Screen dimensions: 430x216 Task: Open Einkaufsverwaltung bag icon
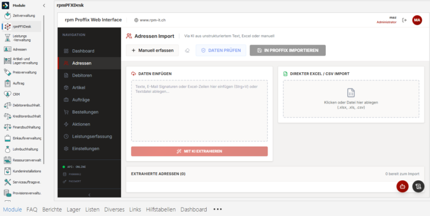pyautogui.click(x=7, y=138)
